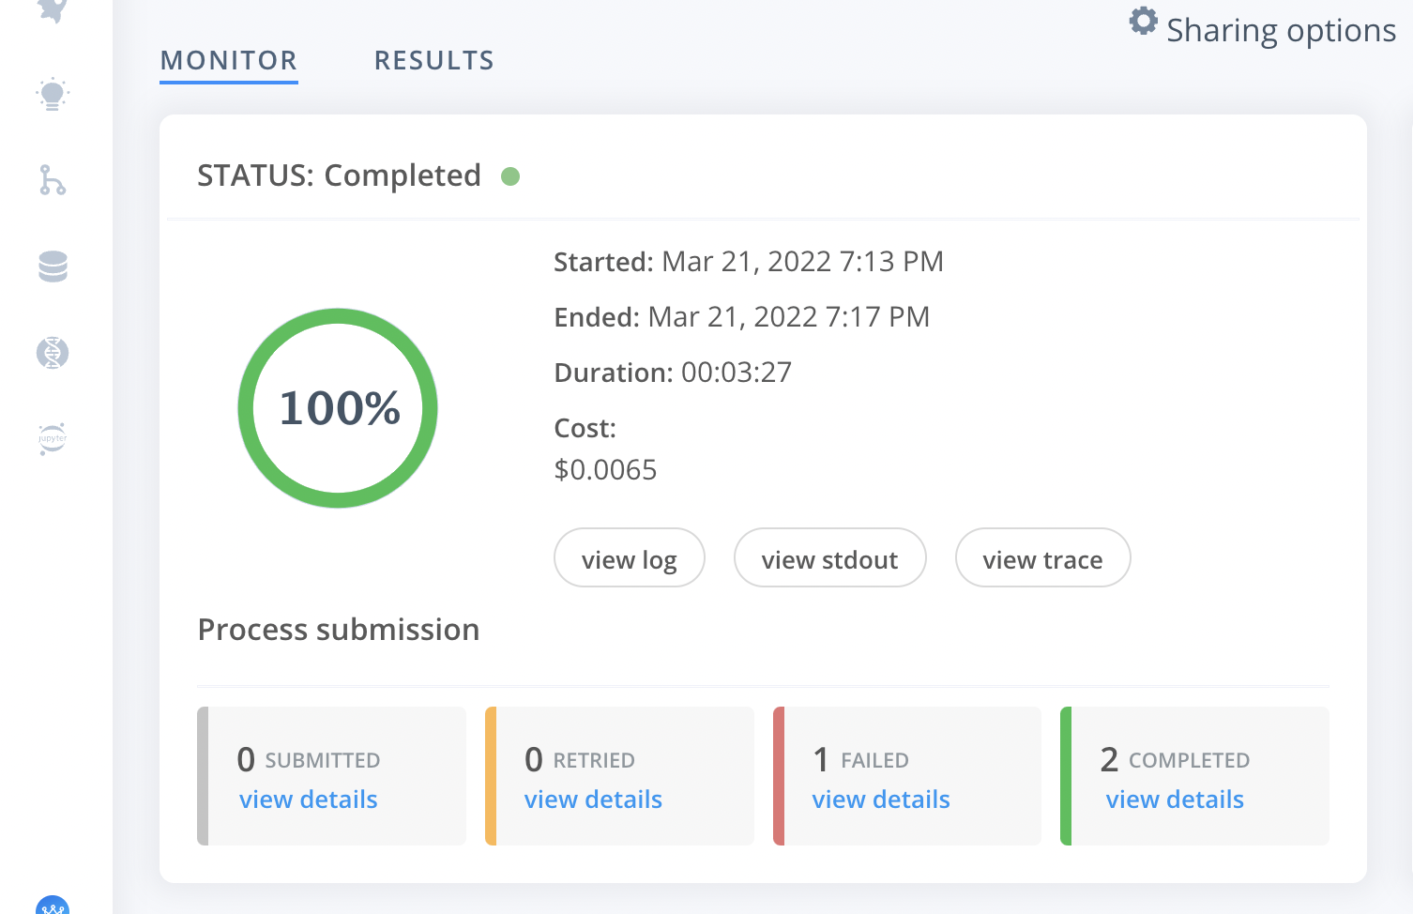The width and height of the screenshot is (1413, 914).
Task: Click the community users icon at sidebar bottom
Action: click(52, 906)
